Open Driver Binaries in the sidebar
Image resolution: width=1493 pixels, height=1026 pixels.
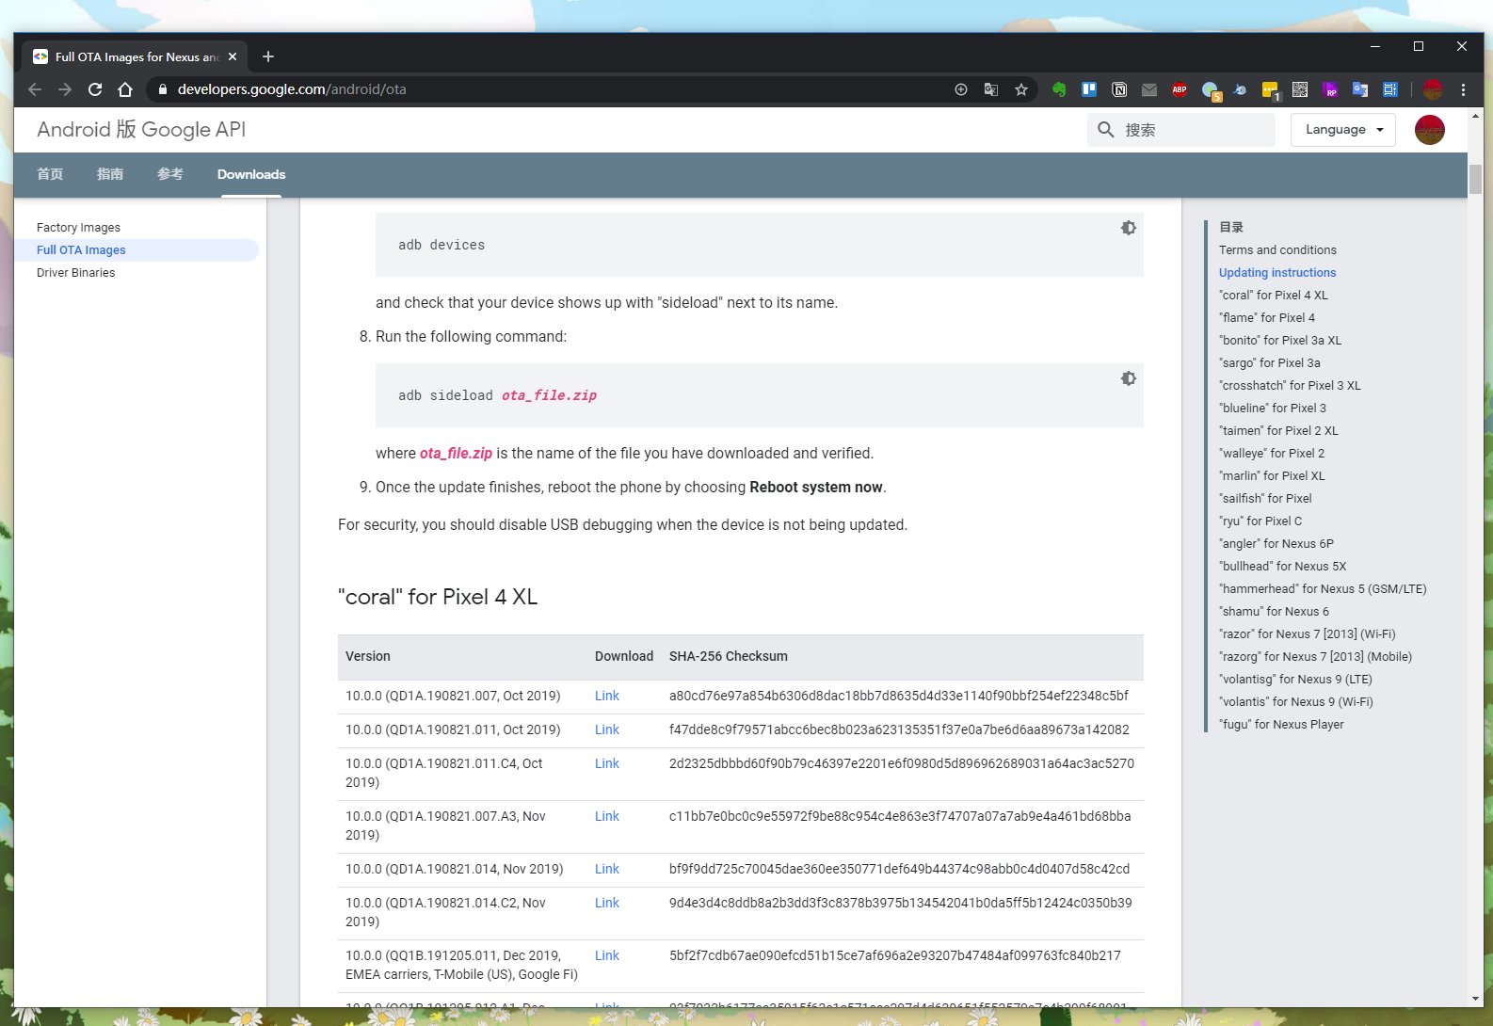75,273
